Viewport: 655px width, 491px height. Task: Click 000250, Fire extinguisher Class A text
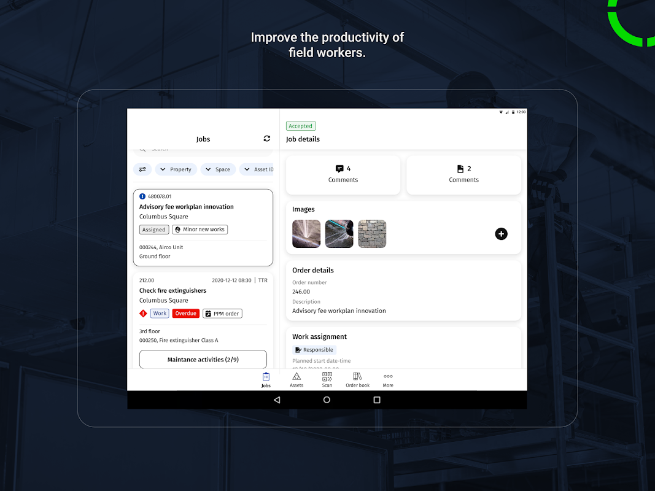179,340
